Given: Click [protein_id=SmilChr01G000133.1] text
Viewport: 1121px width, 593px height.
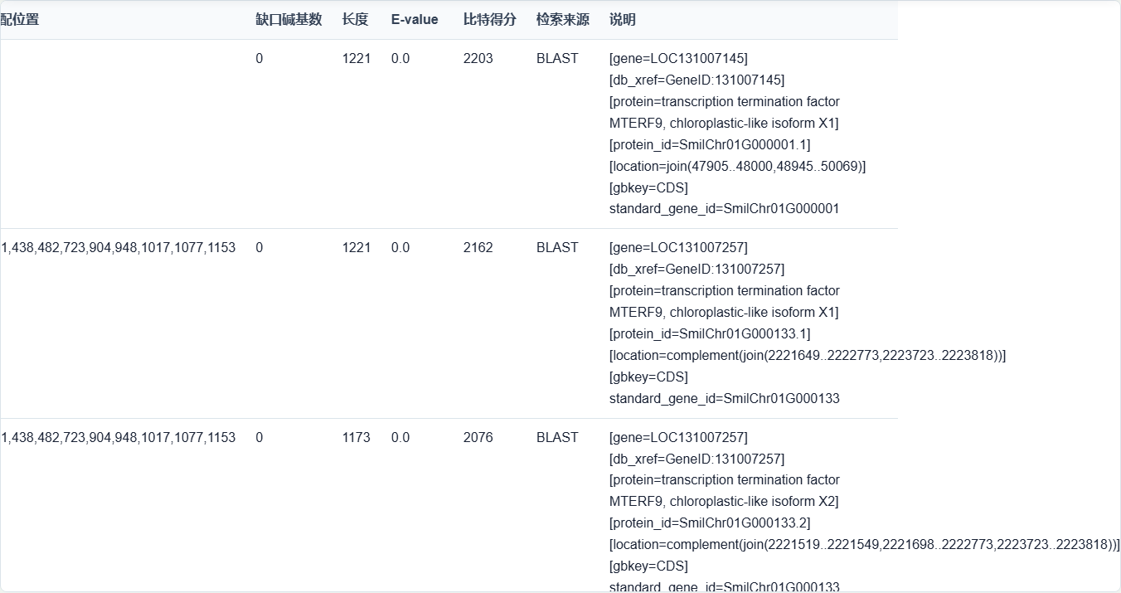Looking at the screenshot, I should tap(710, 334).
